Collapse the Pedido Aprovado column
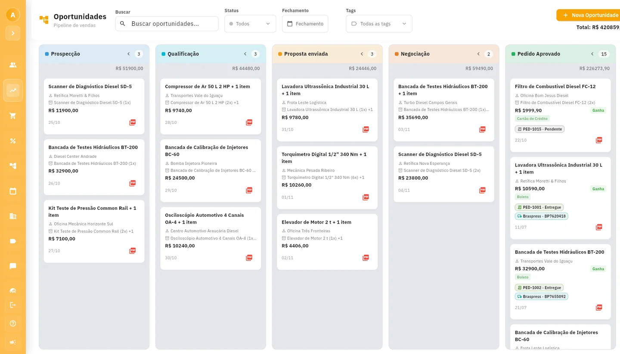620x354 pixels. pyautogui.click(x=592, y=54)
